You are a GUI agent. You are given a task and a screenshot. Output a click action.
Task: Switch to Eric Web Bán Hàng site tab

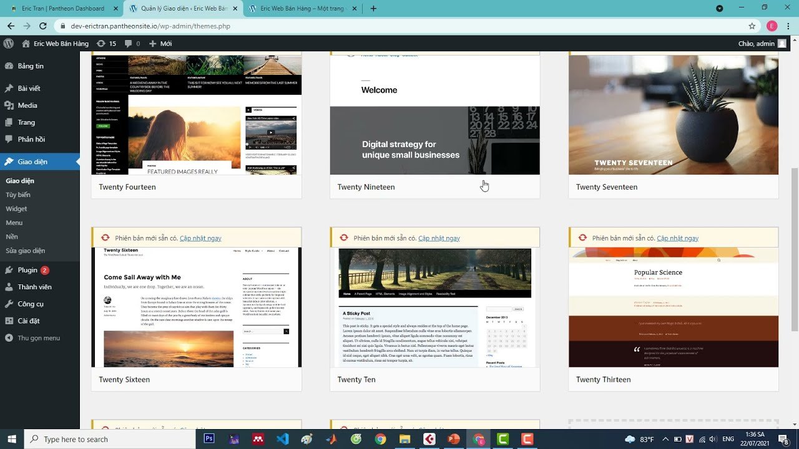click(301, 9)
